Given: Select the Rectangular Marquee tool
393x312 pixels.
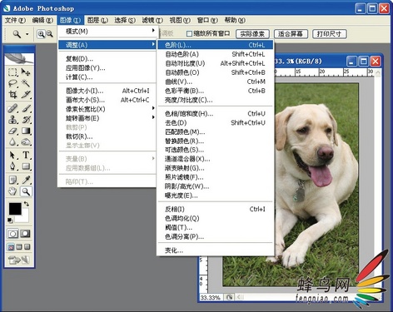Looking at the screenshot, I should pyautogui.click(x=12, y=72).
